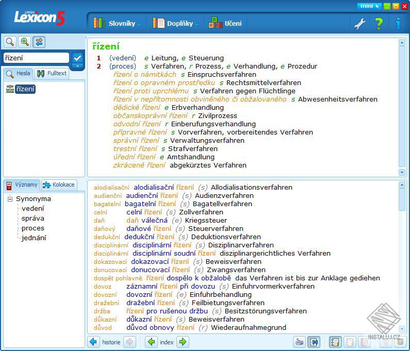Click the keyword dražební in the left column
410x351 pixels.
[x=106, y=303]
